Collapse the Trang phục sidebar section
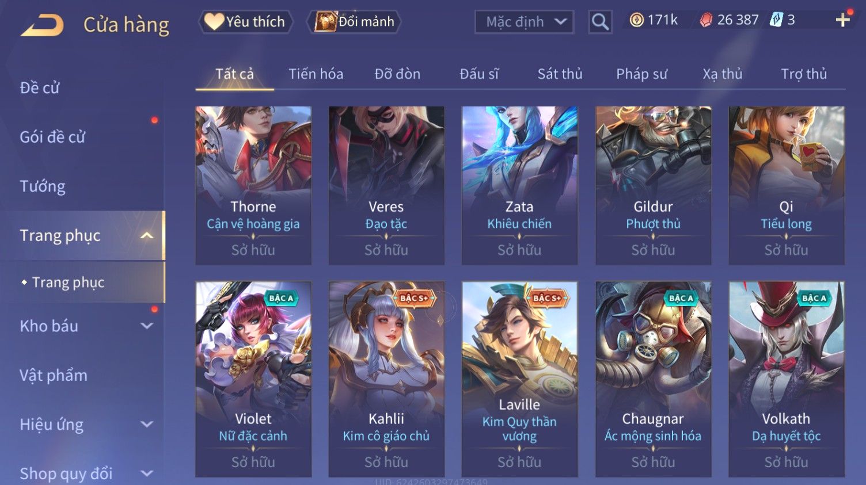Screen dimensions: 866x485 (x=147, y=235)
